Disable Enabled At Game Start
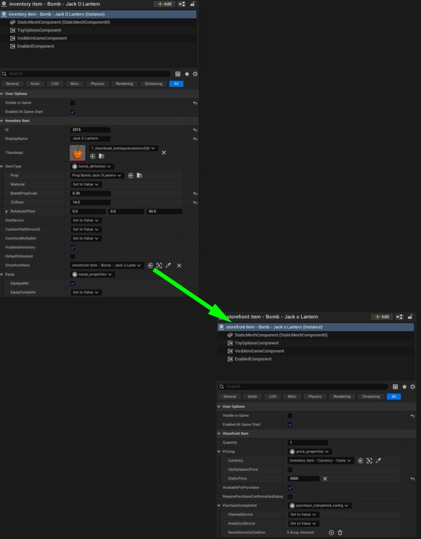The width and height of the screenshot is (421, 539). [x=73, y=112]
